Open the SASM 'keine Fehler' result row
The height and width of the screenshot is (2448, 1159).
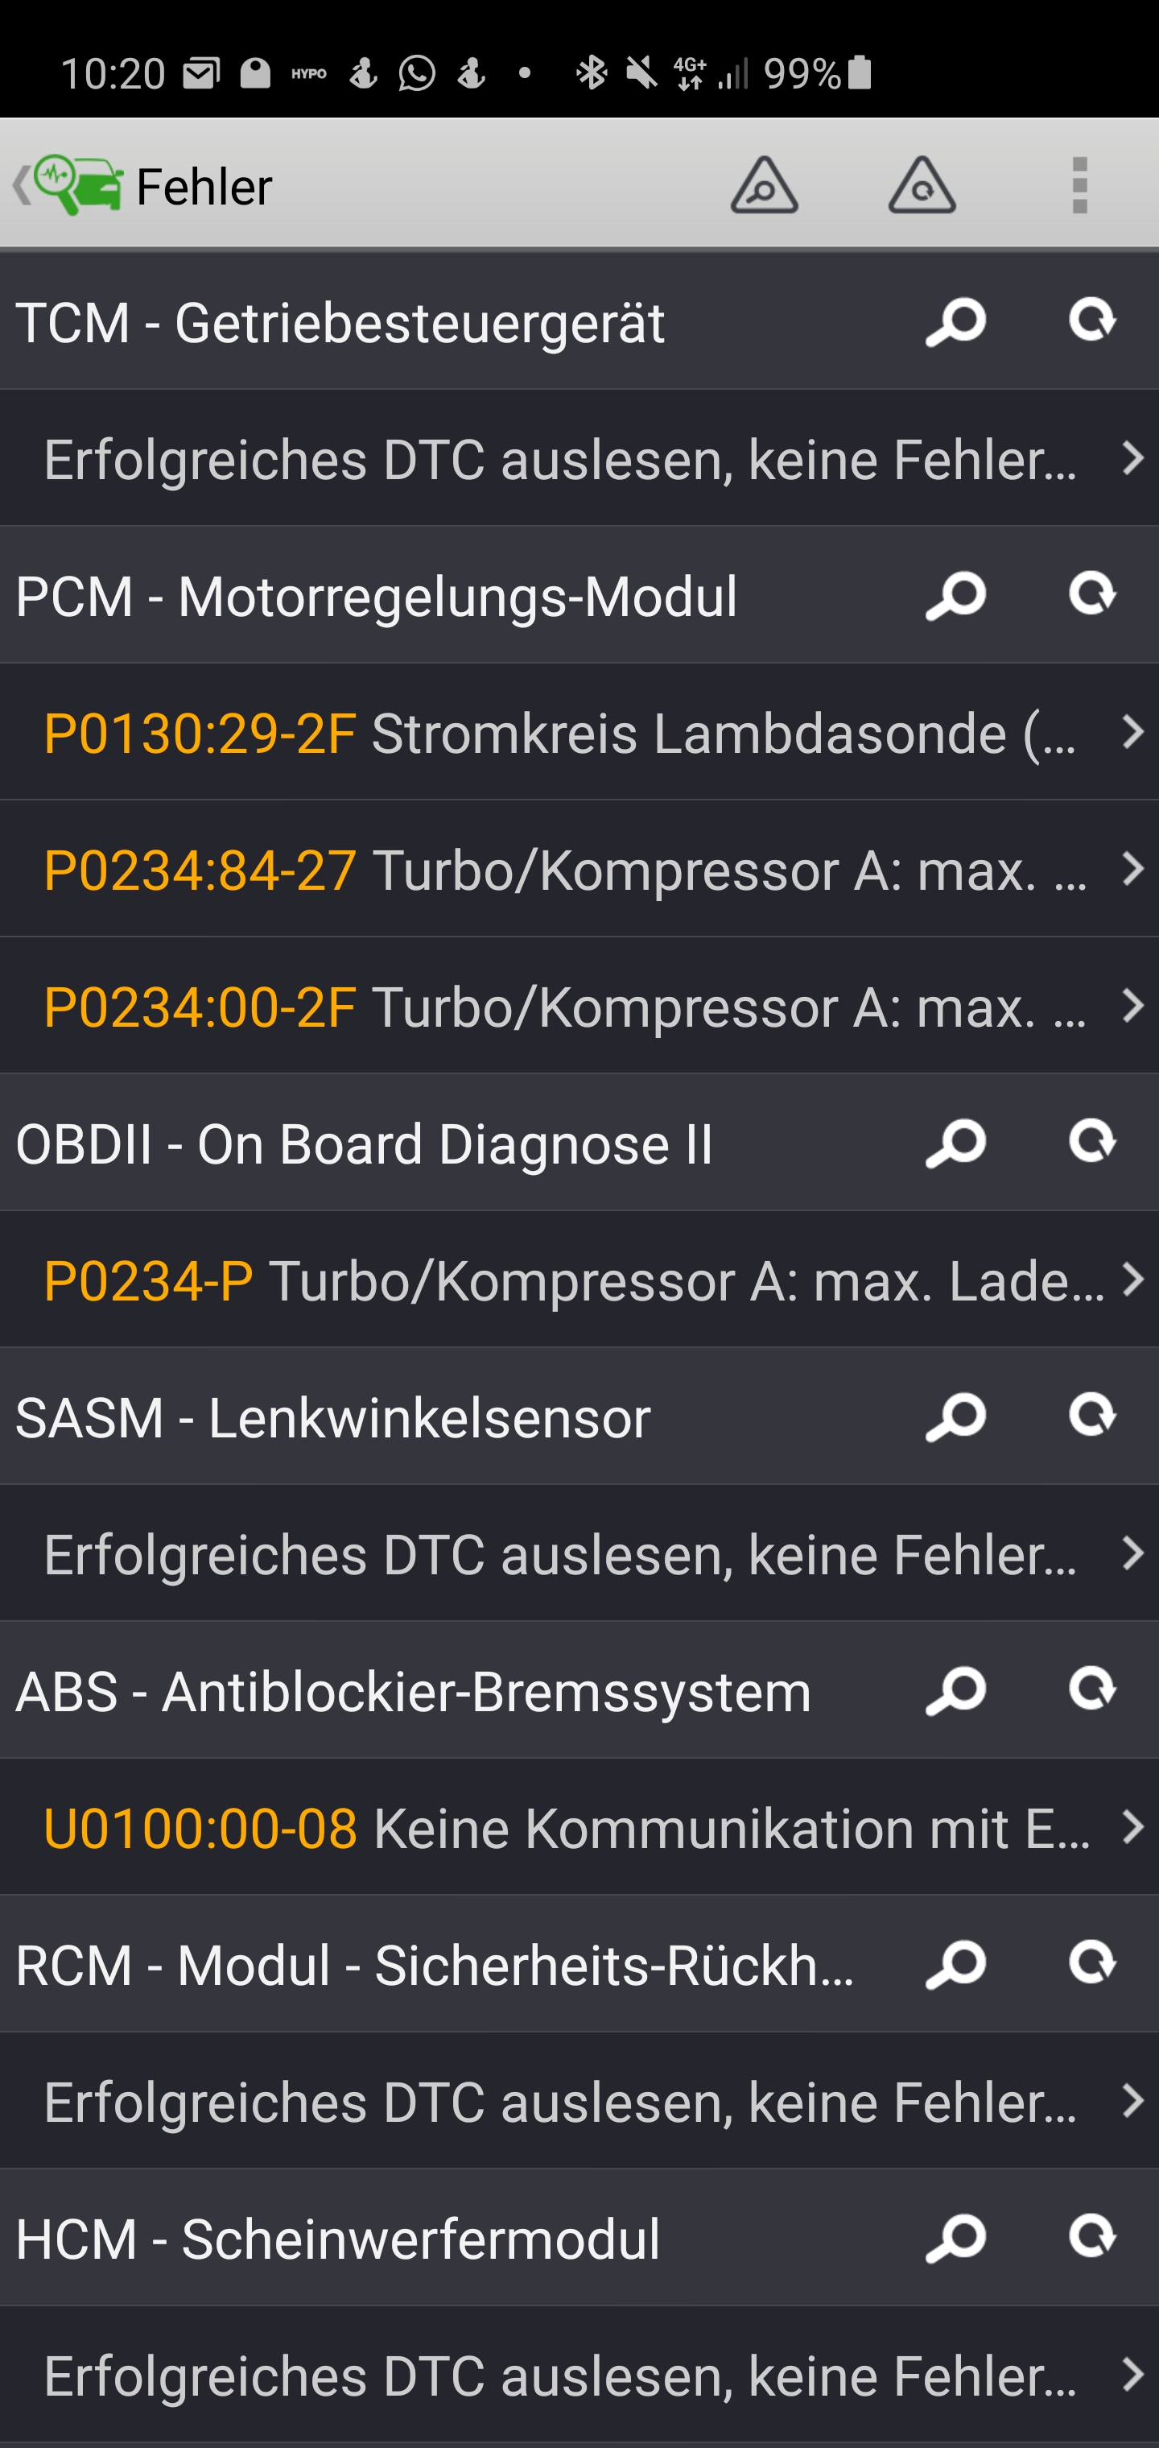pos(579,1554)
